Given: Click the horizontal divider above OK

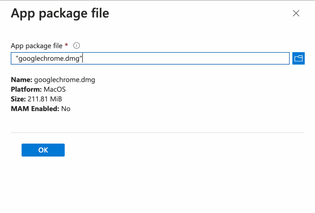Looking at the screenshot, I should (x=157, y=132).
